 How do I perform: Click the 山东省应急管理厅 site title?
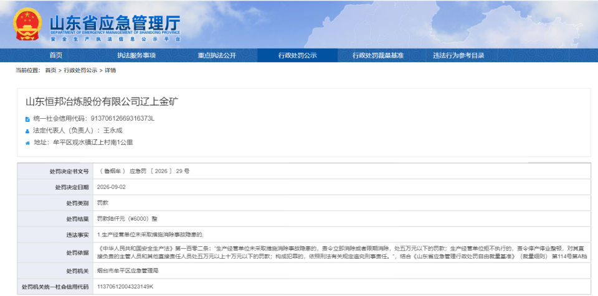[115, 23]
